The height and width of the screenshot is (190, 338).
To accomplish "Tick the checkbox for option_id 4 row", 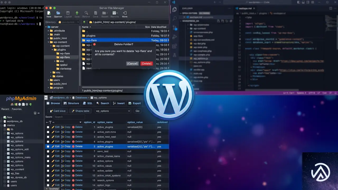I will click(x=48, y=142).
